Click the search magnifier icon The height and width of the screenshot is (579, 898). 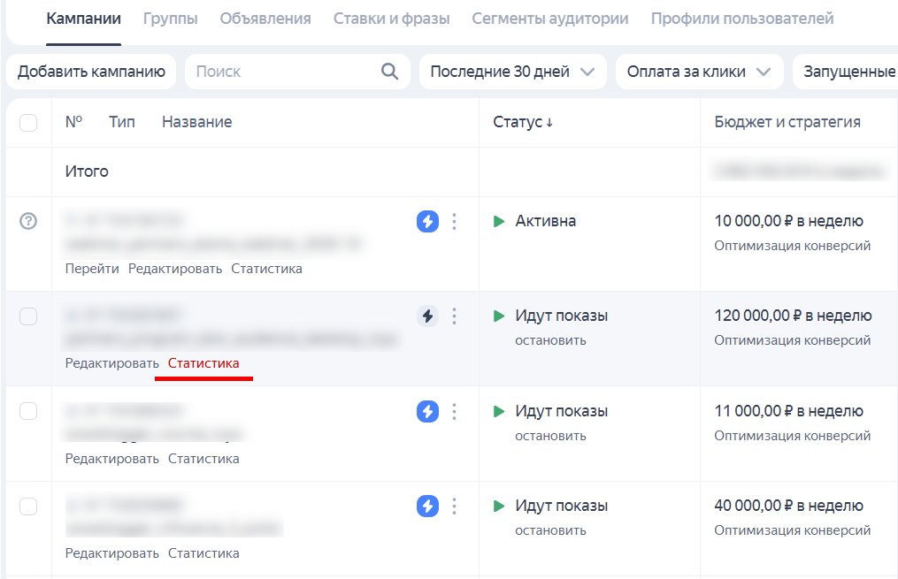click(389, 72)
